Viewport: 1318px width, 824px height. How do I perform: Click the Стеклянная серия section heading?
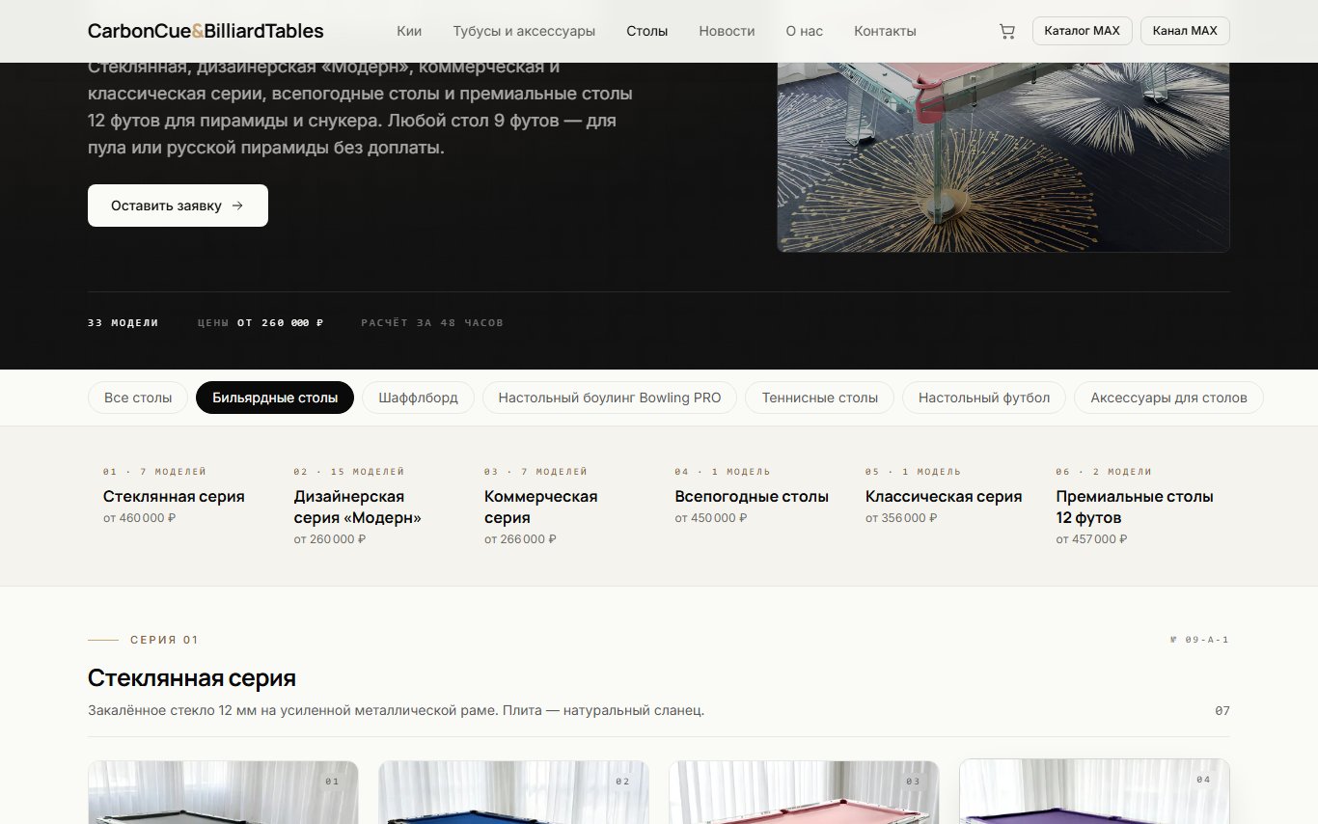(x=192, y=677)
